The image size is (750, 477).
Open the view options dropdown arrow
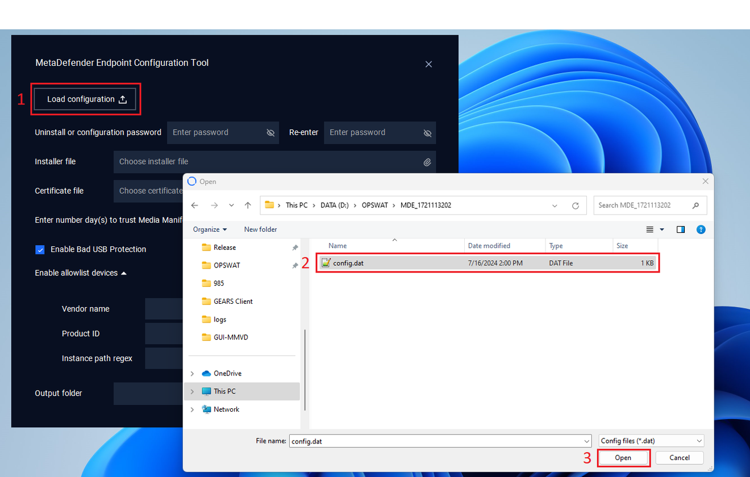[x=662, y=229]
